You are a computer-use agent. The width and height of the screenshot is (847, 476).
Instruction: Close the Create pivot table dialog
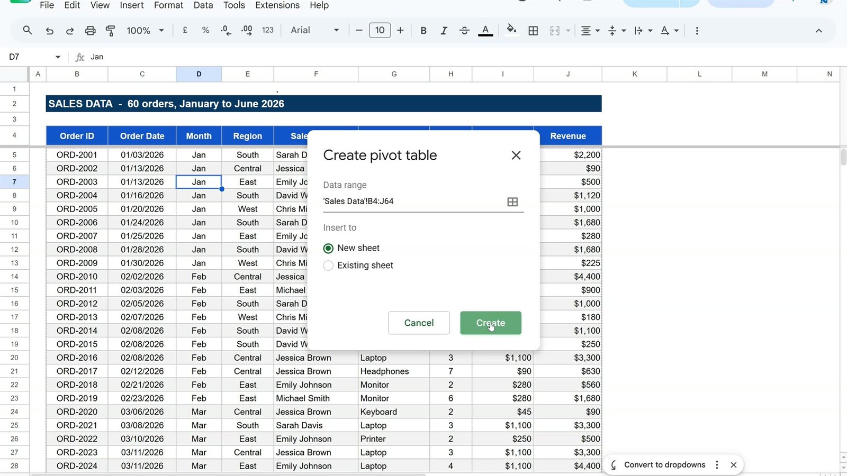[516, 155]
